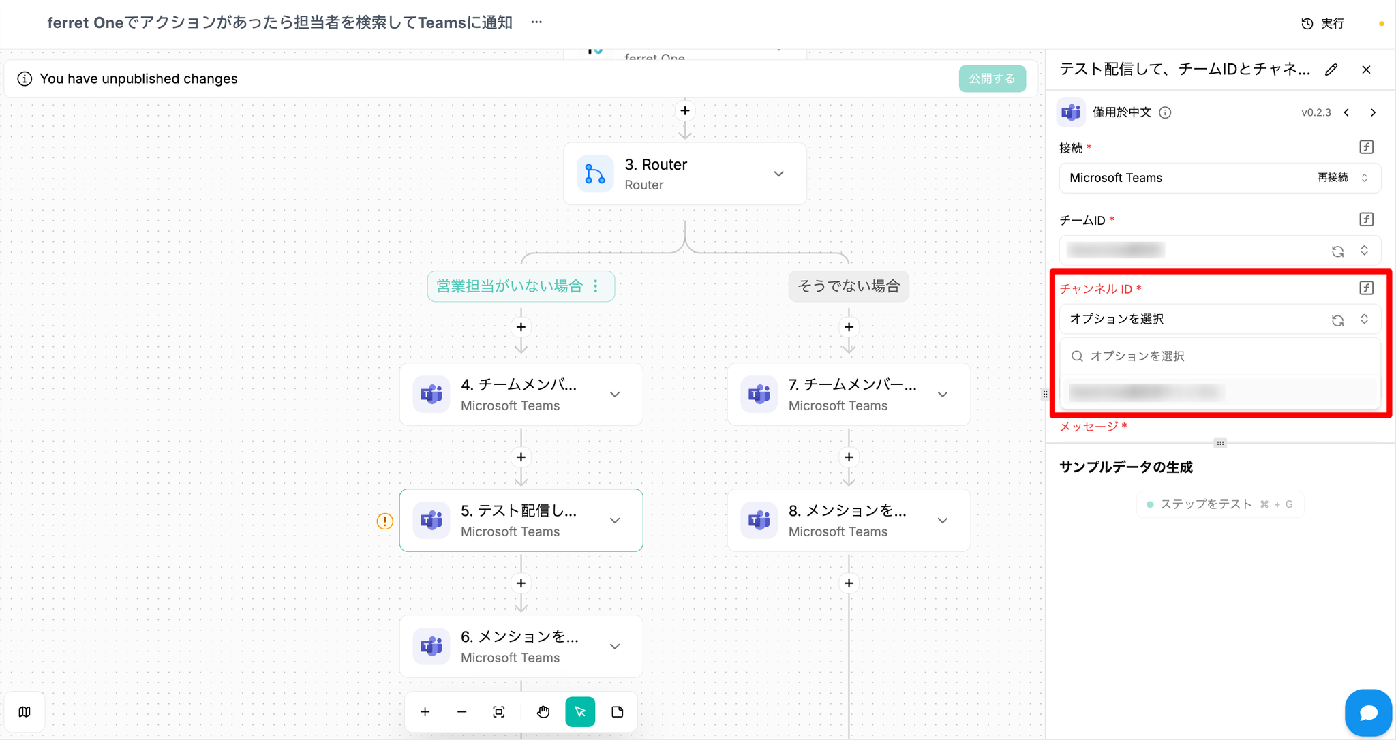Open the chat support bubble
1396x740 pixels.
(x=1368, y=713)
